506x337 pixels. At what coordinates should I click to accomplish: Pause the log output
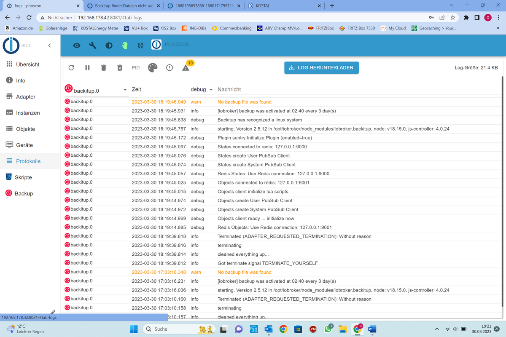[87, 68]
